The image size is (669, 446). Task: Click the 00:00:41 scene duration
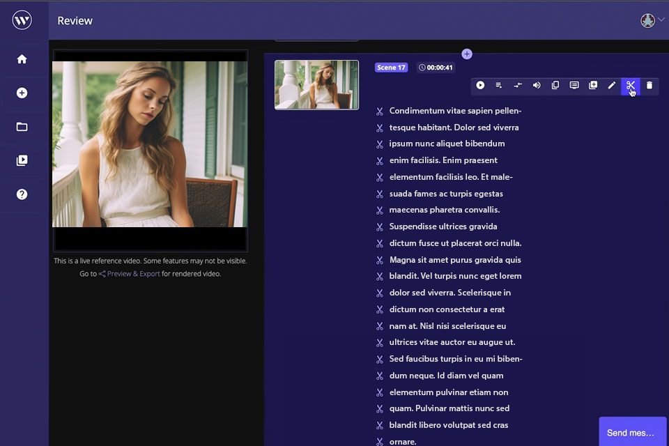click(x=436, y=68)
